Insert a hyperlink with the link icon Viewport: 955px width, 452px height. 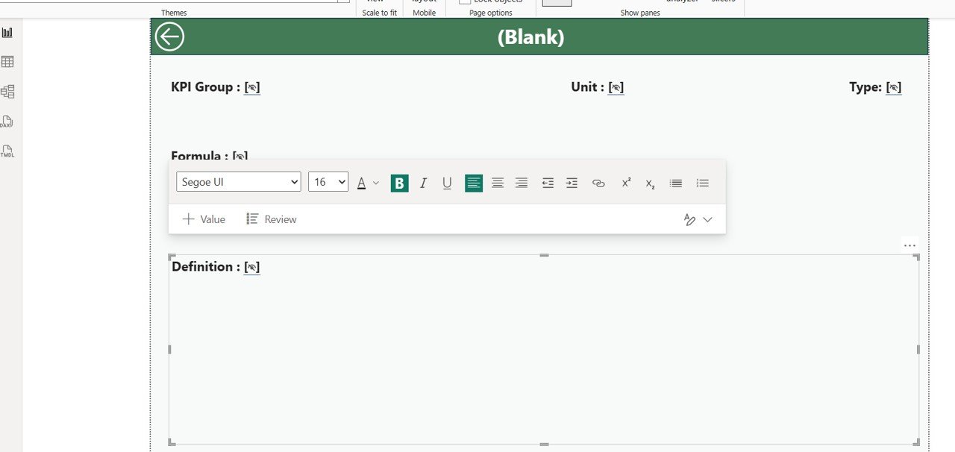click(598, 183)
